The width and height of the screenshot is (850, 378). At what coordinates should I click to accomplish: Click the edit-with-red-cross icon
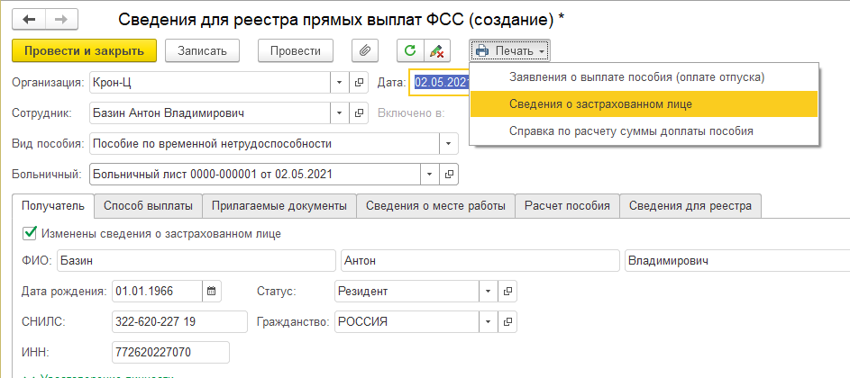click(x=435, y=51)
